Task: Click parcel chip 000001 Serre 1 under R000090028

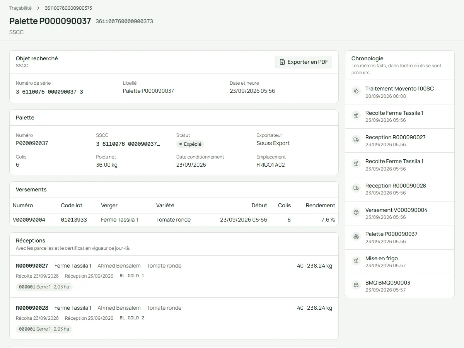Action: (44, 329)
